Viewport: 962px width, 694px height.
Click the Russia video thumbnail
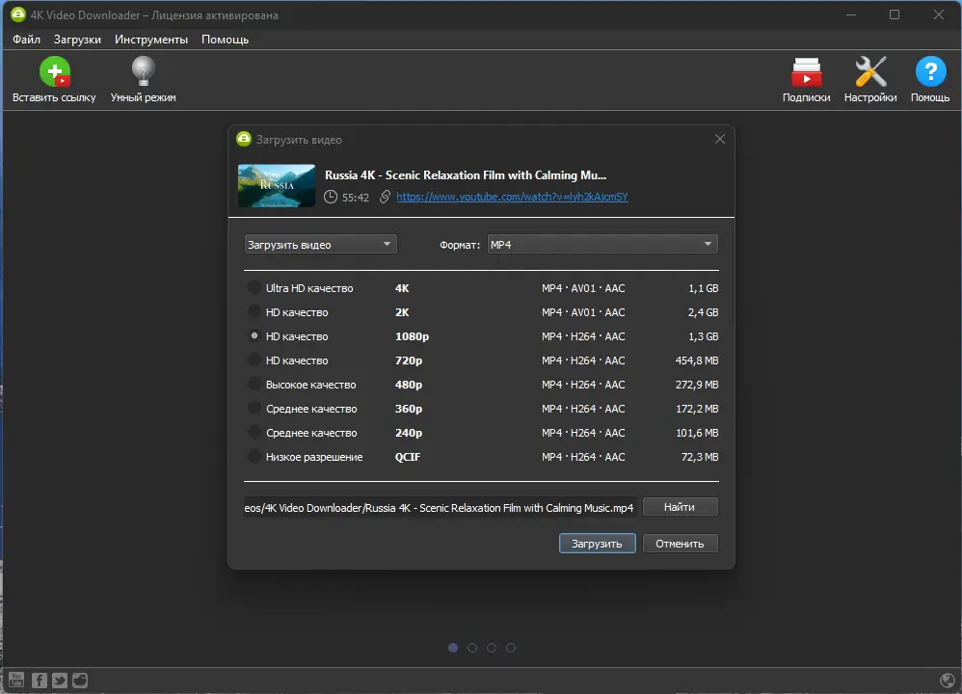[x=277, y=185]
